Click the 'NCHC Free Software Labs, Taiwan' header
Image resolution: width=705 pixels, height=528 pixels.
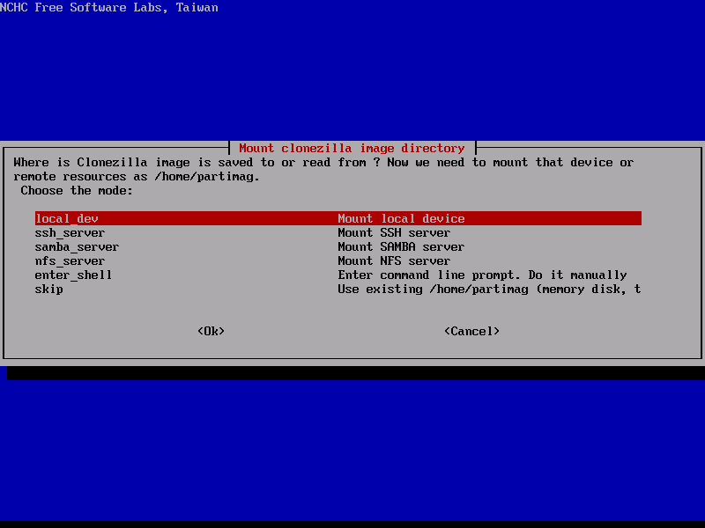point(109,7)
